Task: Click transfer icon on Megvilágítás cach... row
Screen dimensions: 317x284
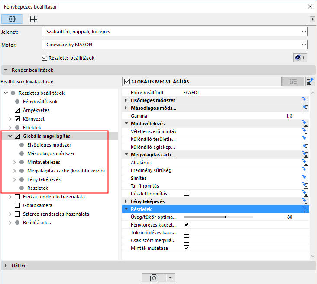Action: tap(305, 155)
